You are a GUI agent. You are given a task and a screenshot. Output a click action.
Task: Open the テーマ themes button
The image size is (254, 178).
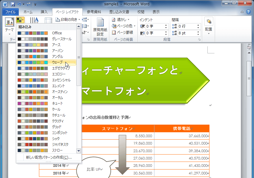click(x=10, y=26)
